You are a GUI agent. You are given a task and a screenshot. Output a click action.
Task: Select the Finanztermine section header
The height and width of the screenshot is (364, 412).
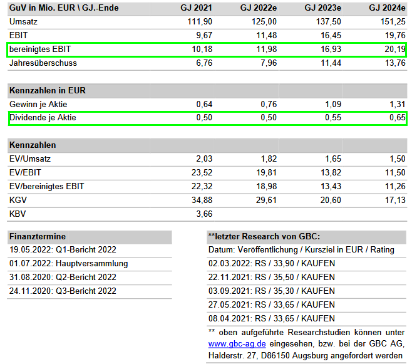pos(38,237)
